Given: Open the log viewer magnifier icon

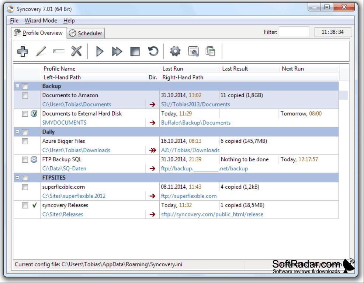Looking at the screenshot, I should 193,52.
